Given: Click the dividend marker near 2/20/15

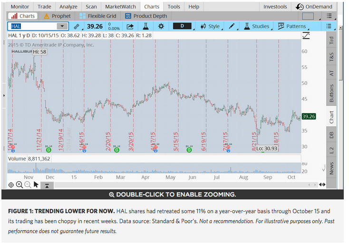Looking at the screenshot, I should [116, 150].
